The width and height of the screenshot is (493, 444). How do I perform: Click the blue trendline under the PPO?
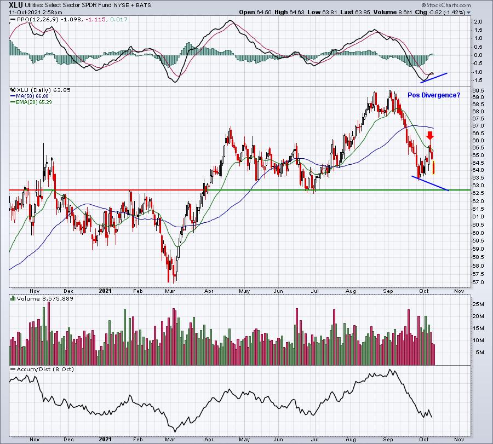(434, 78)
